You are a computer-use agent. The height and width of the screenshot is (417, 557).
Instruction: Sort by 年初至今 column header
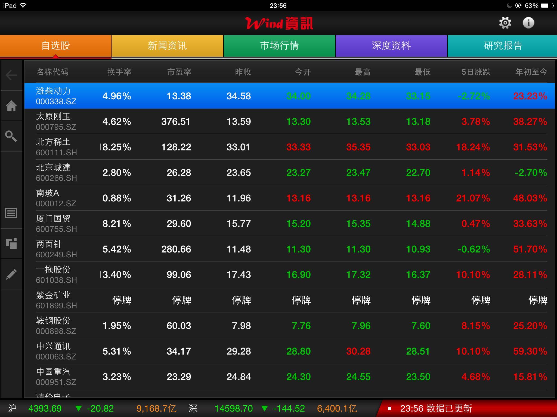[531, 72]
